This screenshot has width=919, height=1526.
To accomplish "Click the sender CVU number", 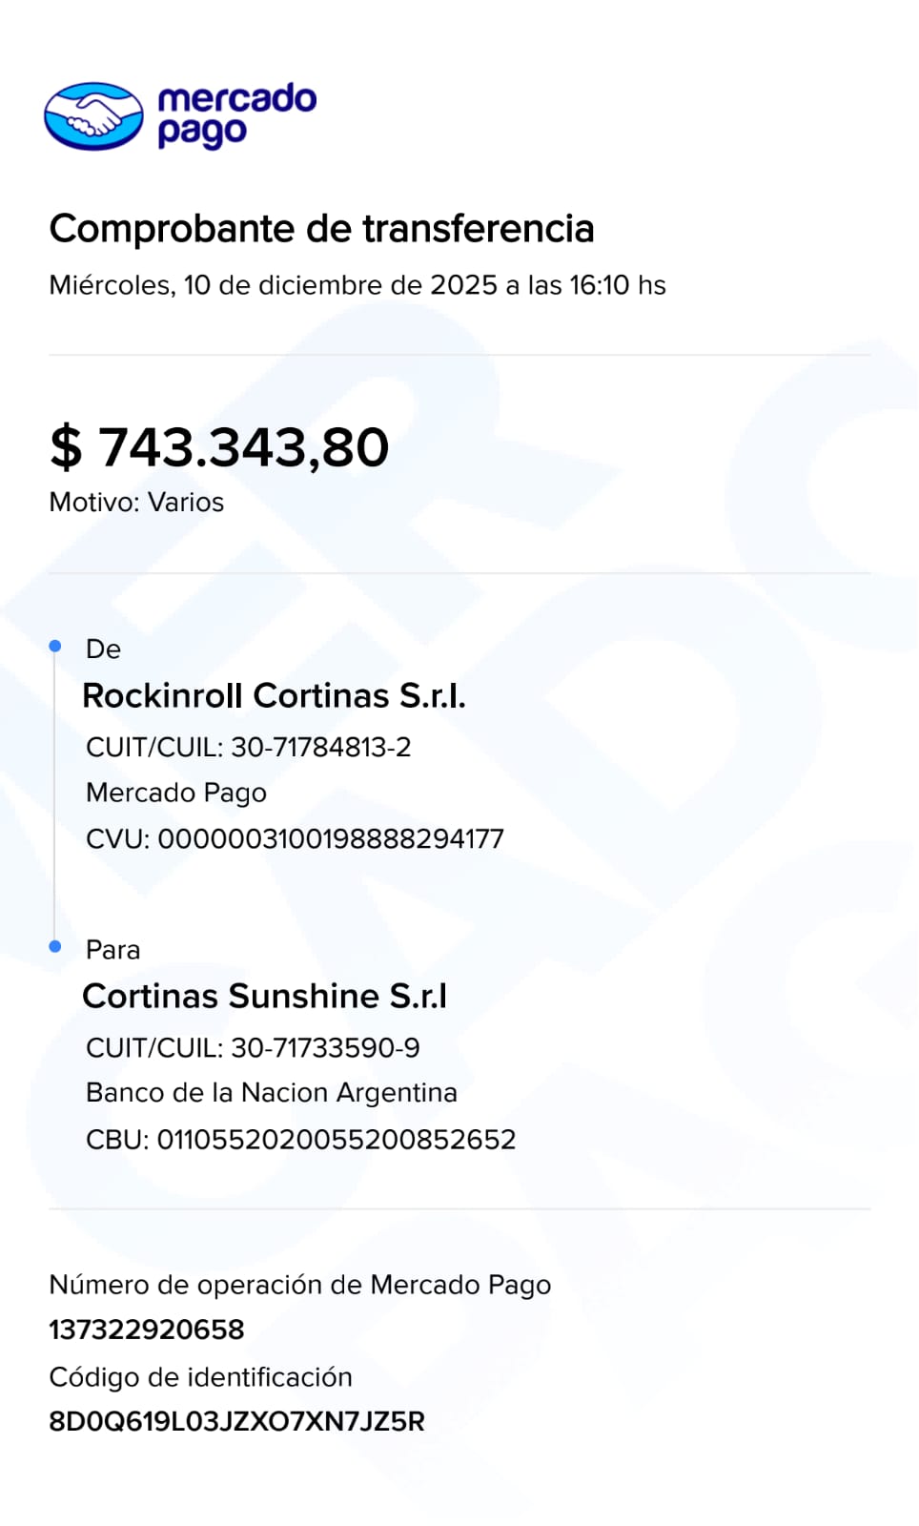I will coord(295,839).
